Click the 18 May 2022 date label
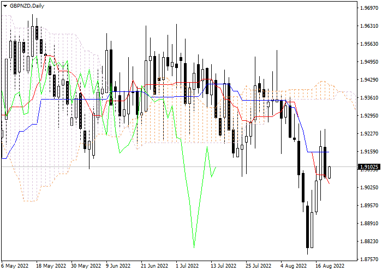382x272 pixels. (x=51, y=266)
